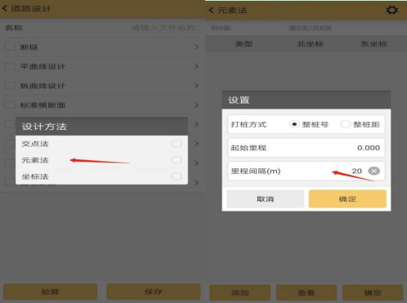Click the 打桩方式 label
Screen dimensions: 407x303
click(x=248, y=124)
